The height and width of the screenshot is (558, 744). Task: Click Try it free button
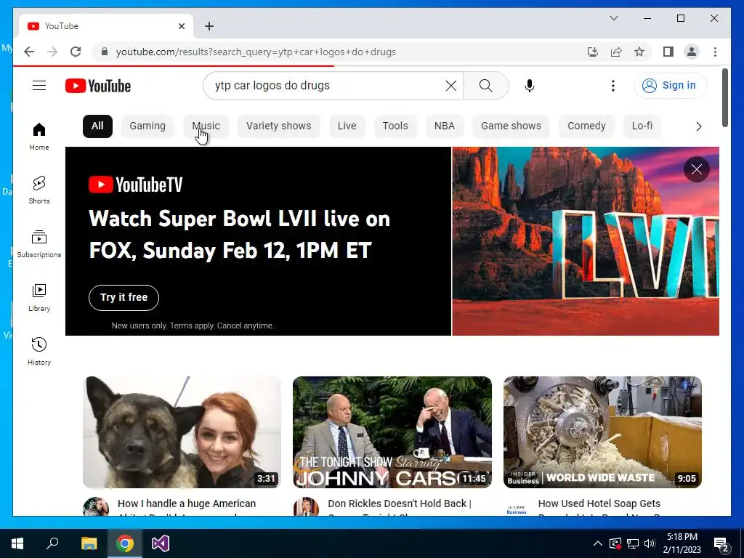click(x=124, y=297)
